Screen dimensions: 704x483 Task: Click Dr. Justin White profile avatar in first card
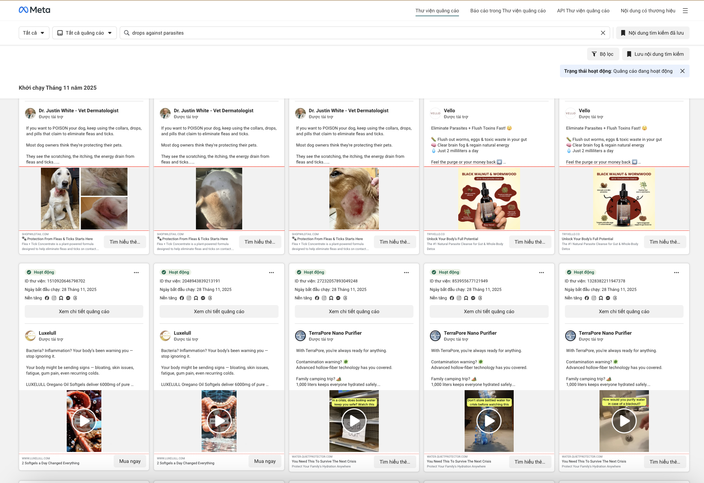(30, 113)
